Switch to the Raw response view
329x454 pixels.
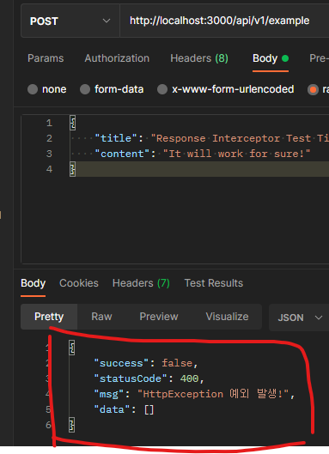[x=101, y=317]
